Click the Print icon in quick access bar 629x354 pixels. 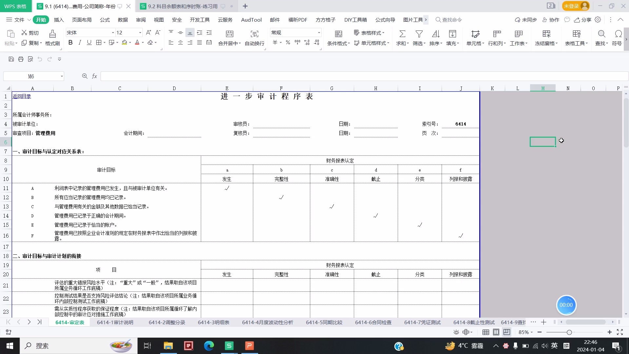(21, 59)
